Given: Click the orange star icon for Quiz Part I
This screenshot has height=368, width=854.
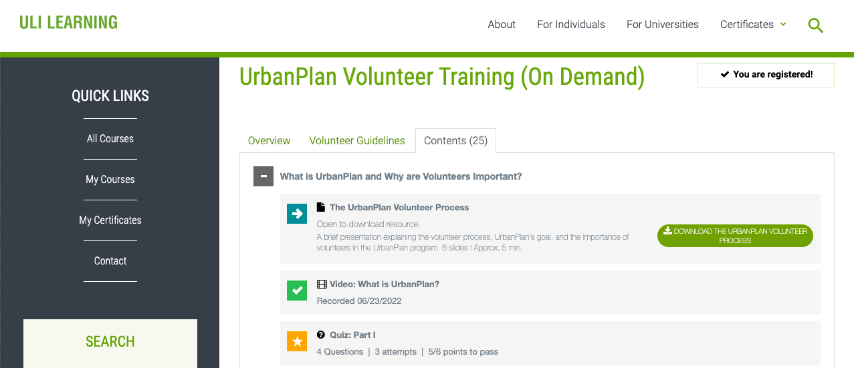Looking at the screenshot, I should tap(297, 341).
